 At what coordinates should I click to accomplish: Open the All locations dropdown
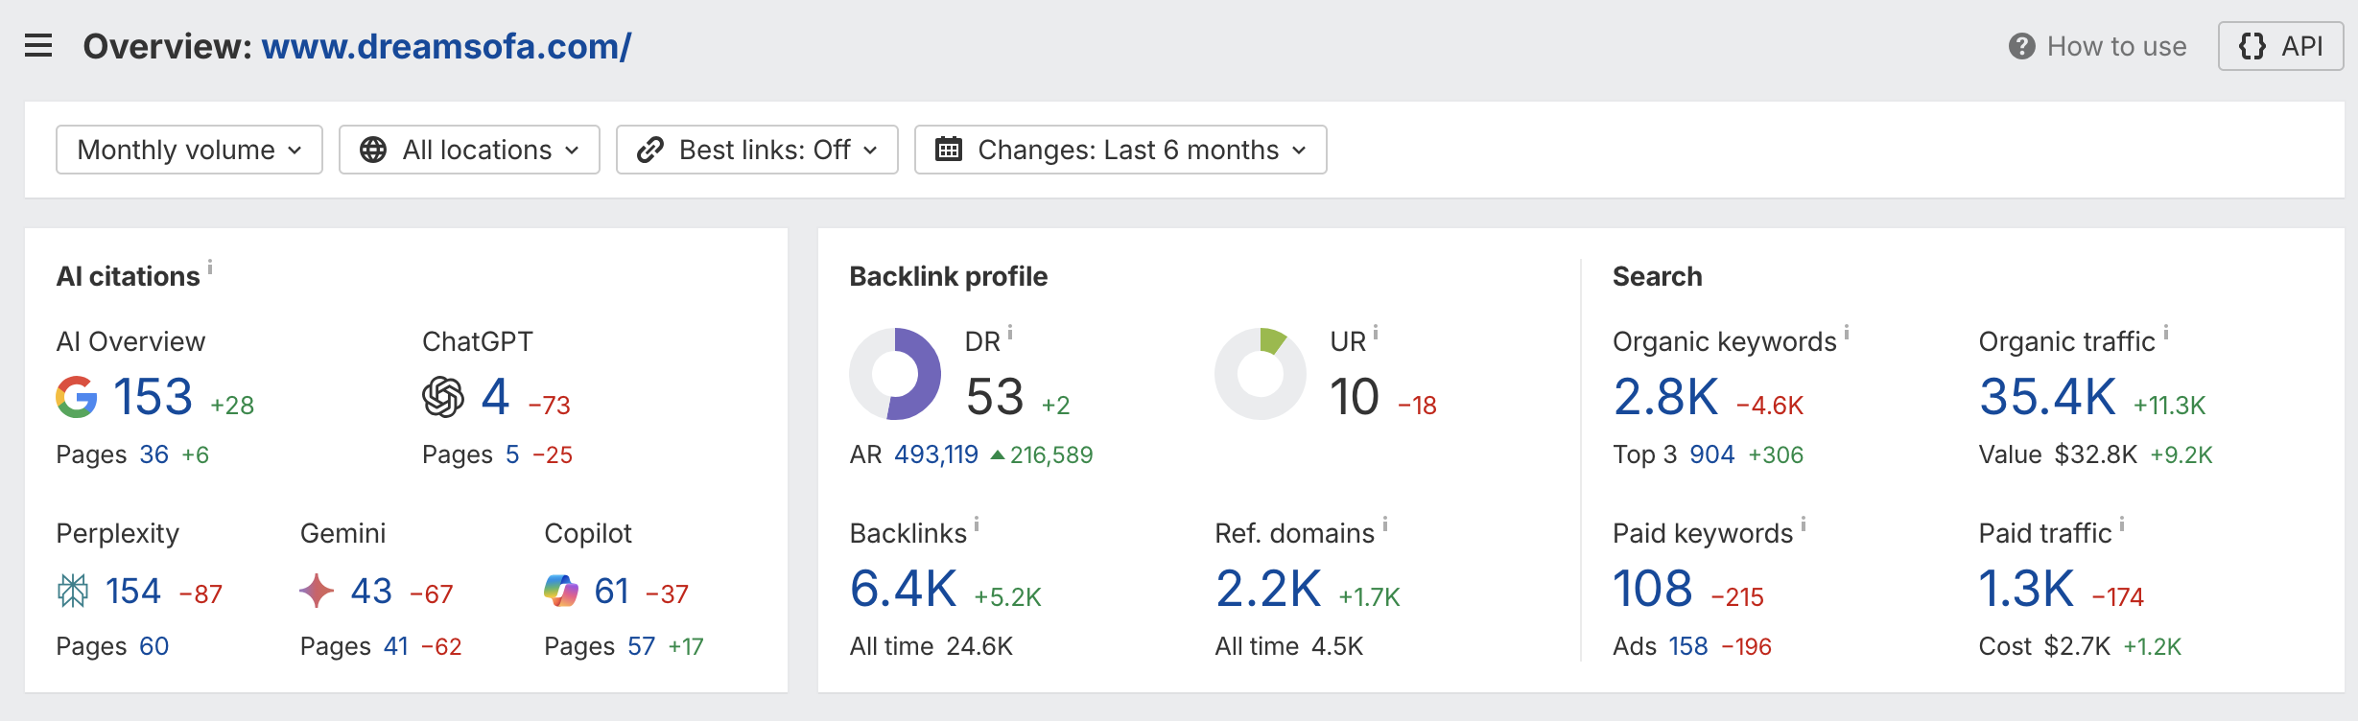469,150
